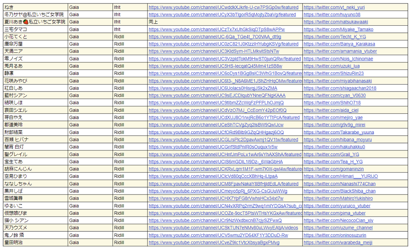Open the Twitter link ShizuRin23
This screenshot has width=412, height=252.
334,73
